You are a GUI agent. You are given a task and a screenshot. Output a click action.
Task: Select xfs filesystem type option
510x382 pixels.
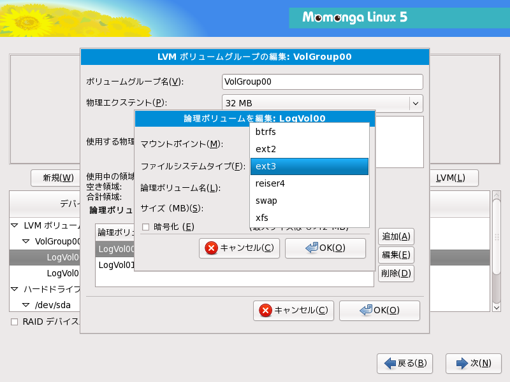309,218
